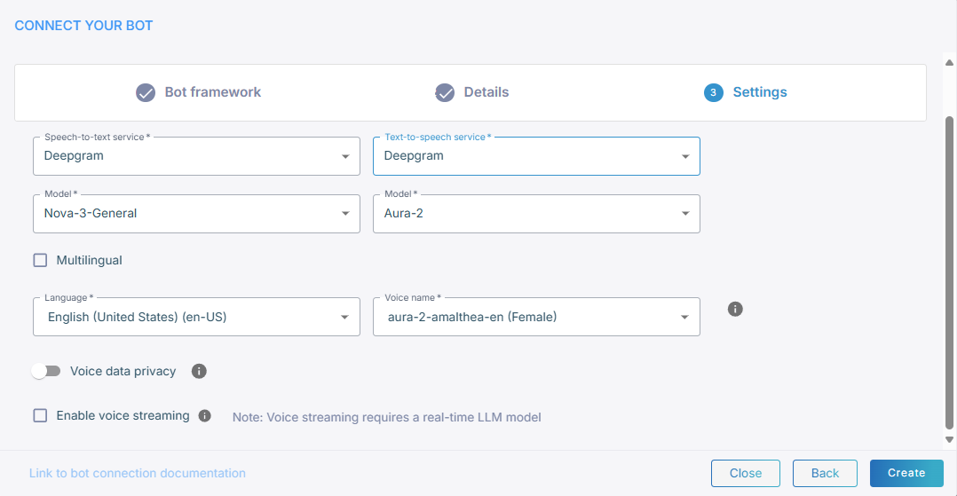Screen dimensions: 957x496
Task: Click info icon next to Voice name
Action: (x=735, y=309)
